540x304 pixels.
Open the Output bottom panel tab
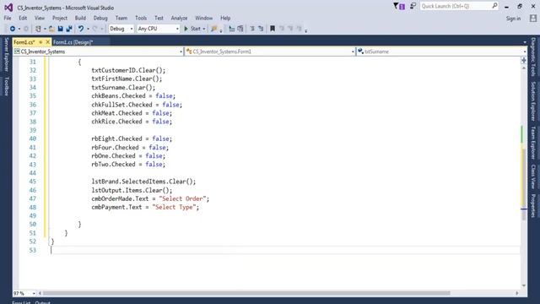click(x=43, y=302)
